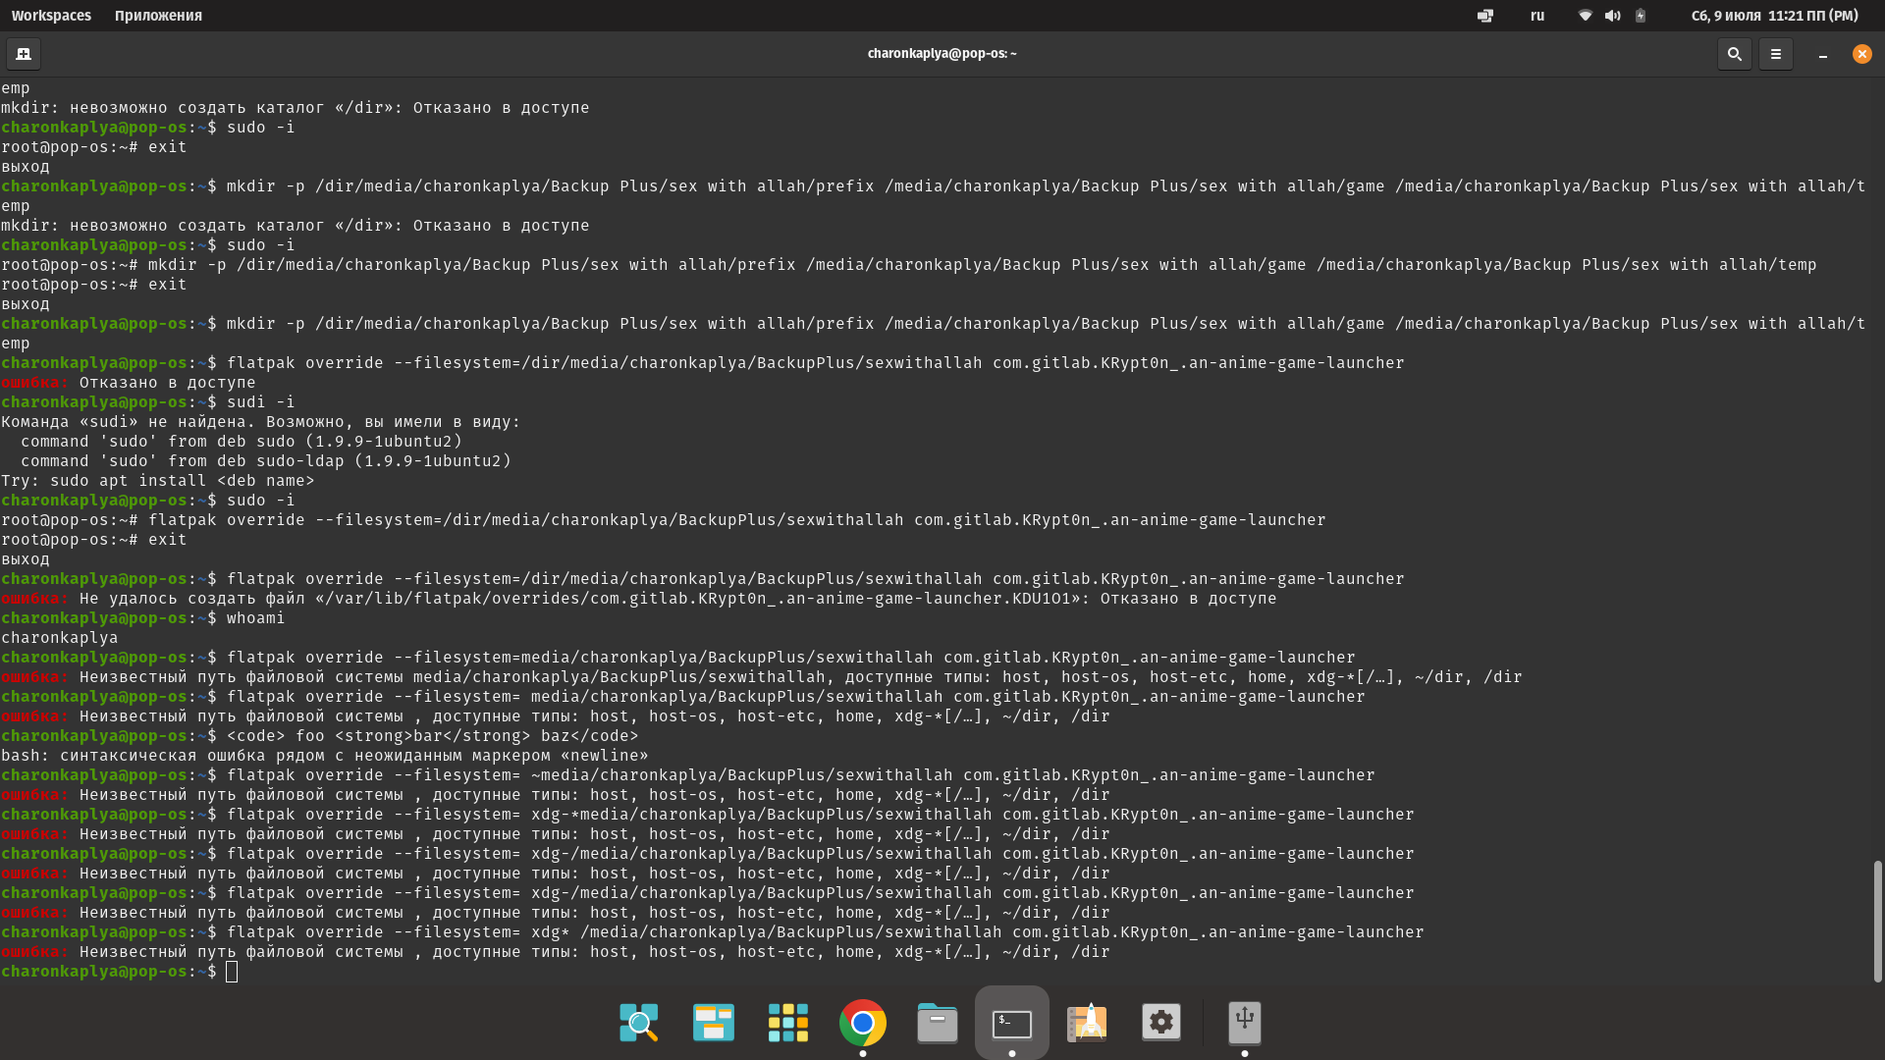The width and height of the screenshot is (1885, 1060).
Task: Open the terminal hamburger menu
Action: coord(1776,54)
